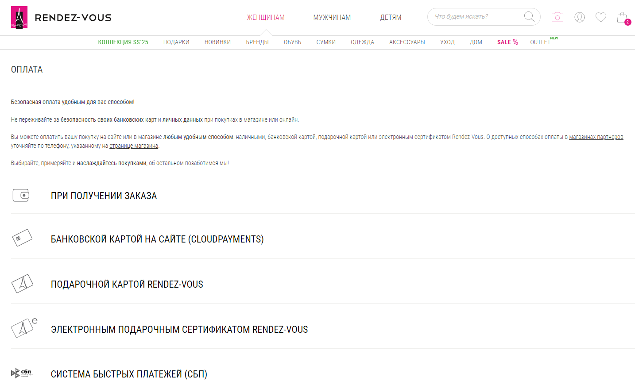Image resolution: width=635 pixels, height=385 pixels.
Task: Open the БРЕНДЫ menu item
Action: tap(257, 42)
